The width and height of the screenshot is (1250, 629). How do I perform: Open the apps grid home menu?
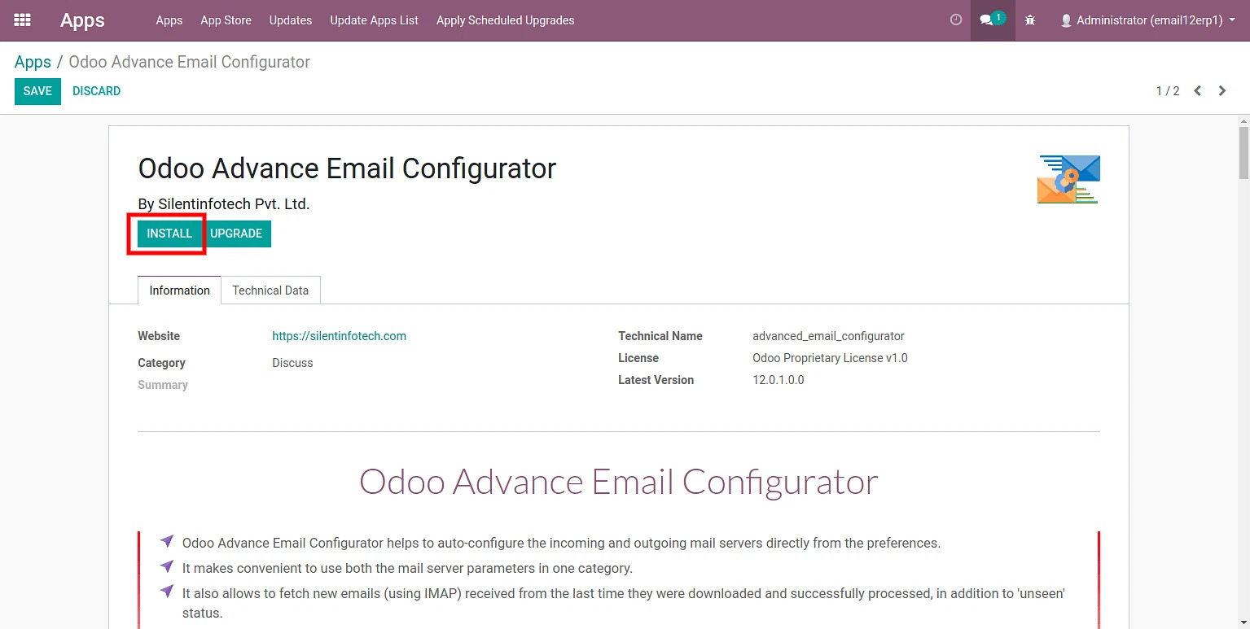[23, 20]
